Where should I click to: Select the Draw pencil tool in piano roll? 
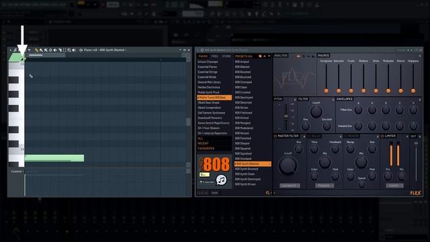pyautogui.click(x=36, y=50)
